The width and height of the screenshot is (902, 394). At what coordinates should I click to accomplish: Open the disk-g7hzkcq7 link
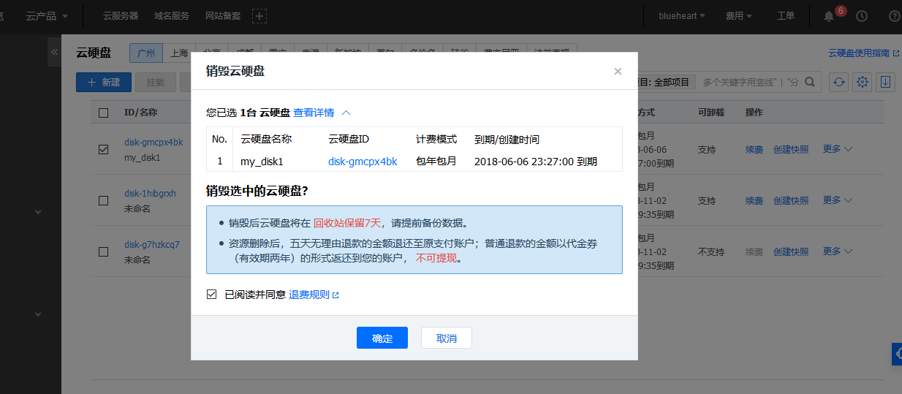[x=152, y=244]
